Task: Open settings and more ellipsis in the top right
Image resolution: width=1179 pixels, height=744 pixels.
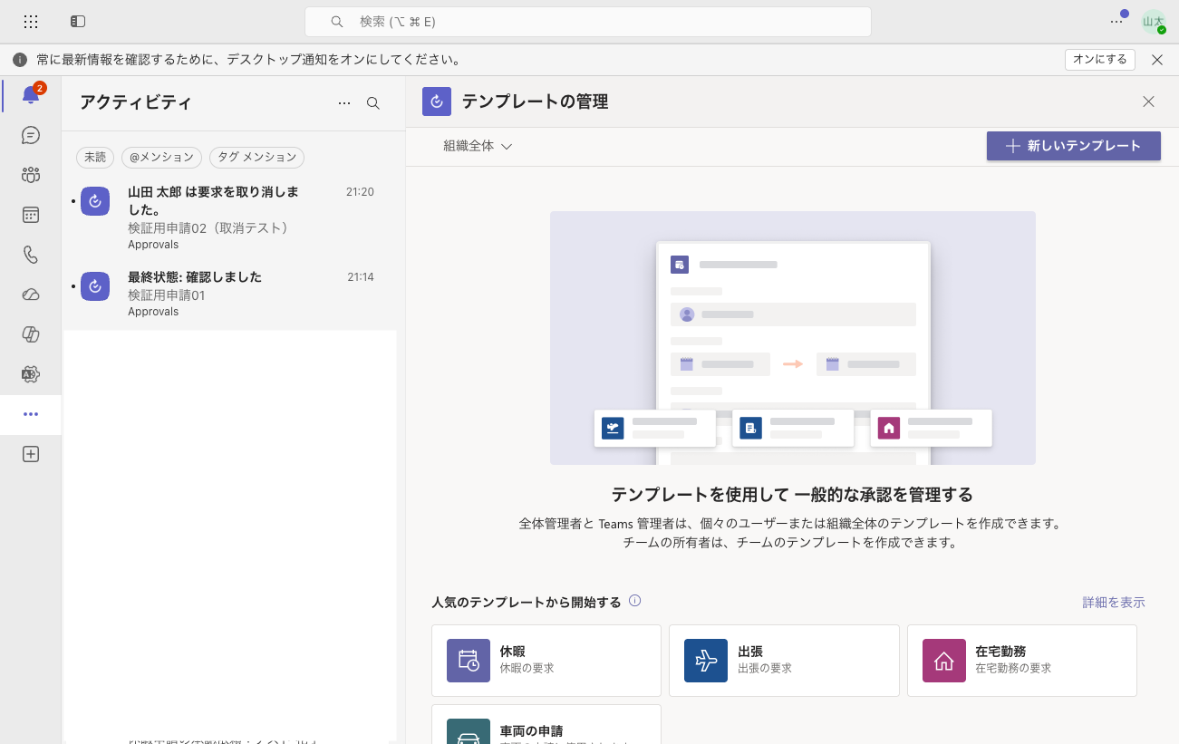Action: (1116, 21)
